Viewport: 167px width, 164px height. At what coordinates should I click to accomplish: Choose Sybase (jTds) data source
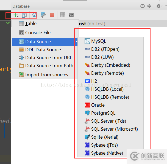(110, 145)
